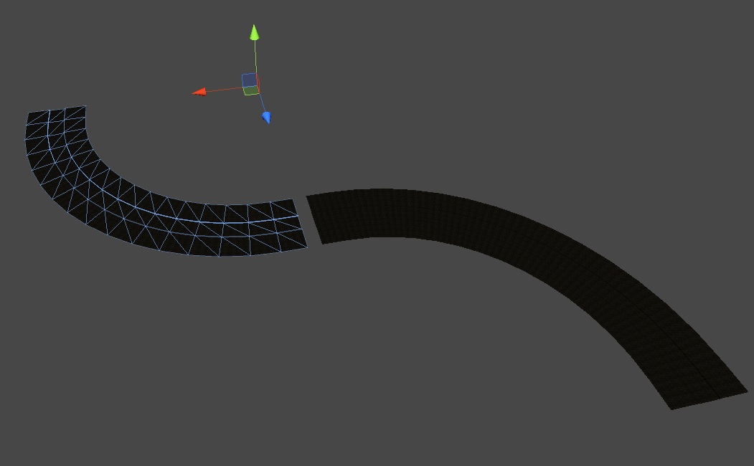Click the red X-axis shaft line
Image resolution: width=754 pixels, height=466 pixels.
[x=226, y=89]
